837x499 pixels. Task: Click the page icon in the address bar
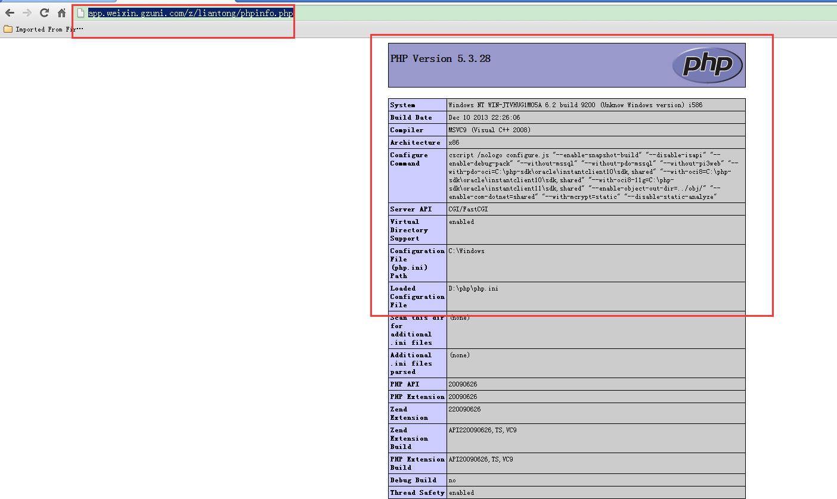81,13
